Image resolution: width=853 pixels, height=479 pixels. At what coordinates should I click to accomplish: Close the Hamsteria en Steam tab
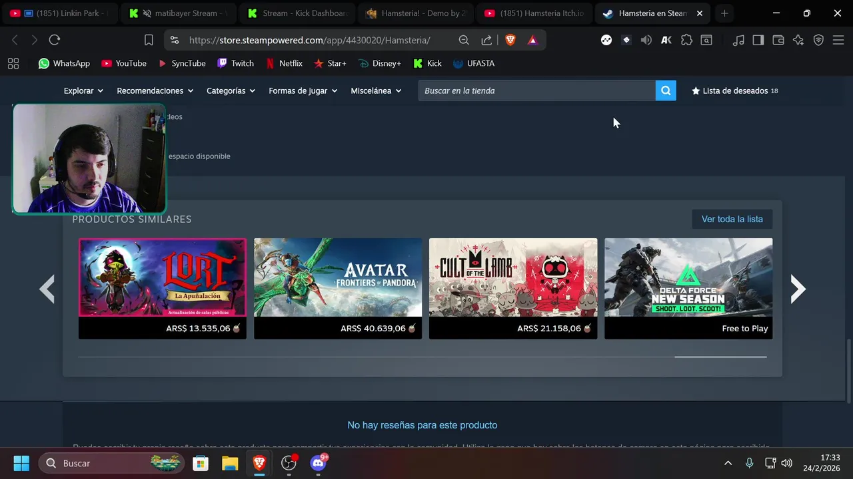[699, 13]
